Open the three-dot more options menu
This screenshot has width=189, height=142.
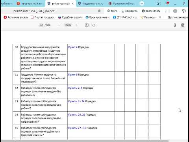165,11
